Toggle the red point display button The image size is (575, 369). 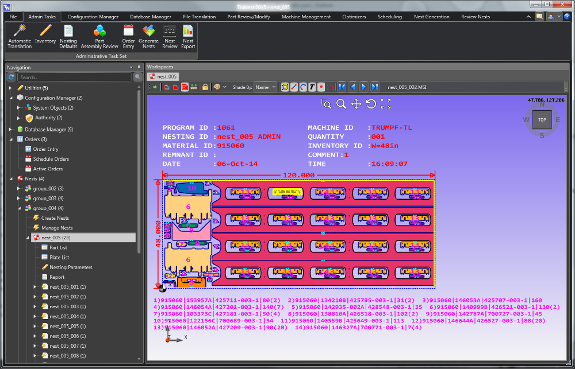(x=321, y=87)
